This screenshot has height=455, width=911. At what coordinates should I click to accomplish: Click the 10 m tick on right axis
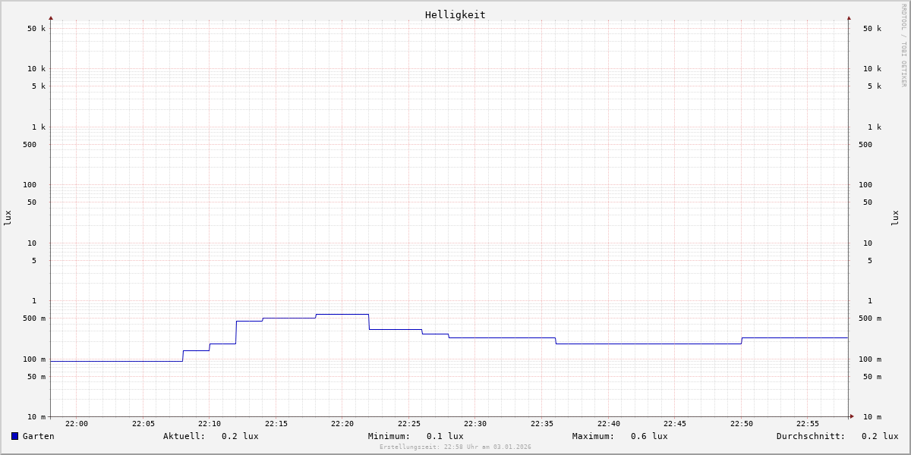point(872,417)
